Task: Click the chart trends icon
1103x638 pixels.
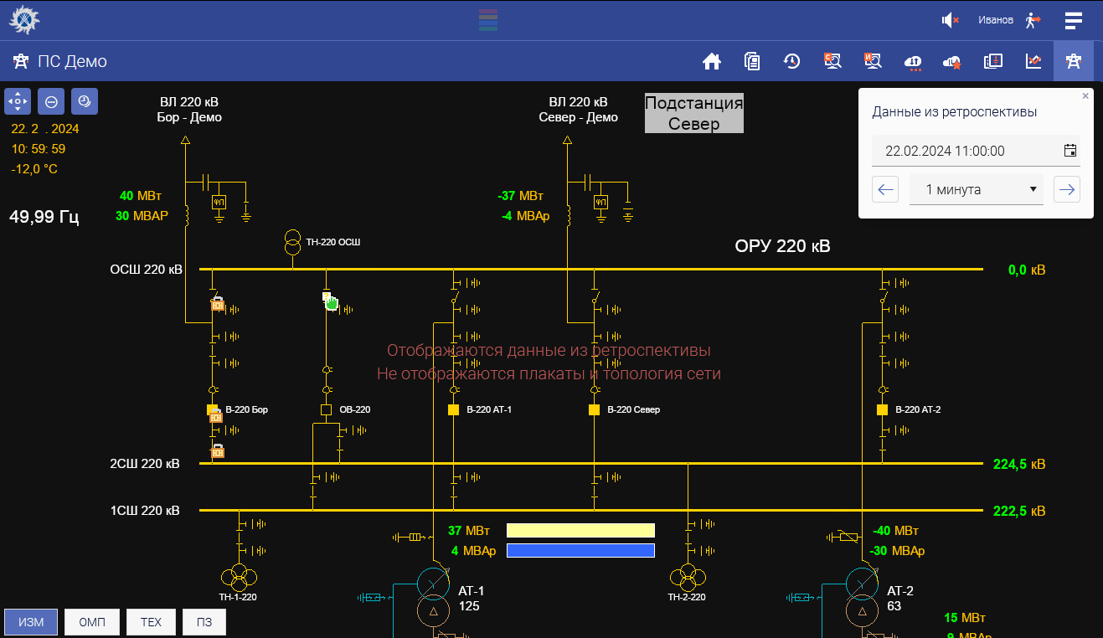Action: 1033,61
